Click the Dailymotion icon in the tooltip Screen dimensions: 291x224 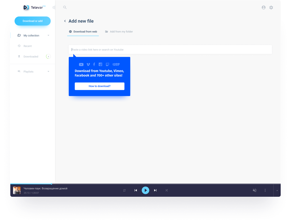point(100,64)
